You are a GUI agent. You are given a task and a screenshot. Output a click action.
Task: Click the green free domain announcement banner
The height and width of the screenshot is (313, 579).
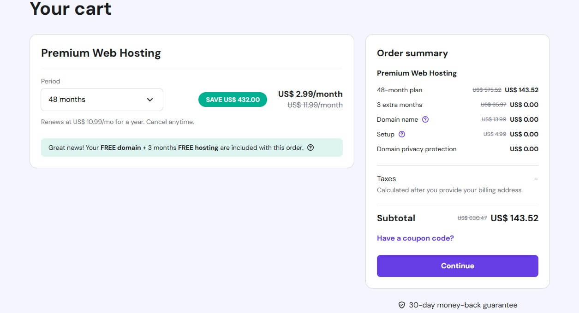pyautogui.click(x=192, y=147)
